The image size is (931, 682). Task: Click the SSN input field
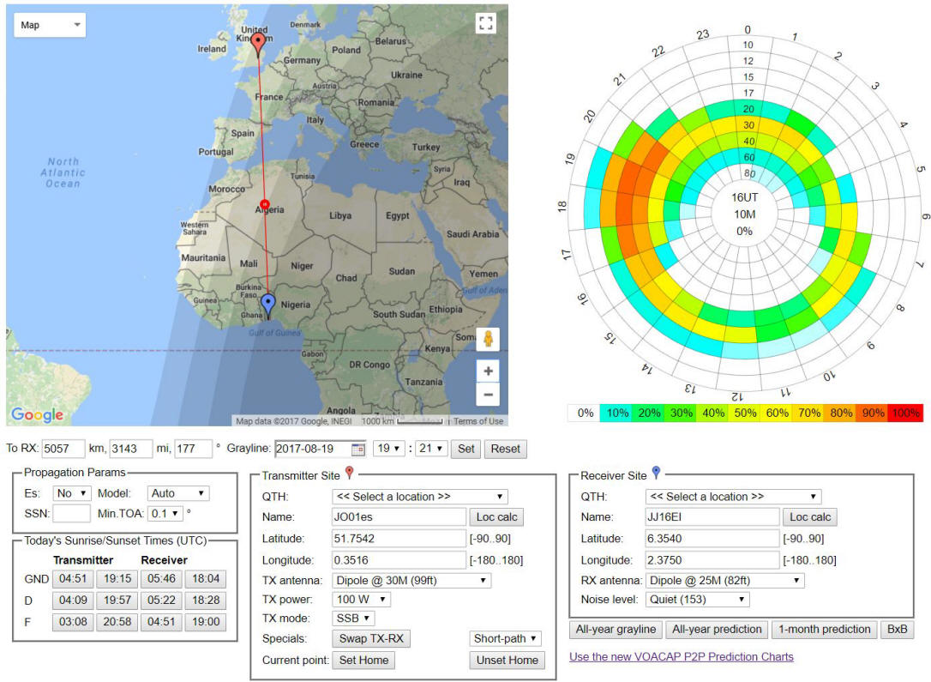click(x=71, y=514)
